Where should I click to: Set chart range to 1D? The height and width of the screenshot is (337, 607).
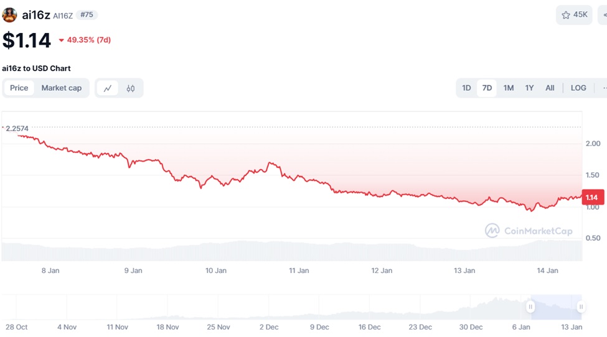pos(466,88)
